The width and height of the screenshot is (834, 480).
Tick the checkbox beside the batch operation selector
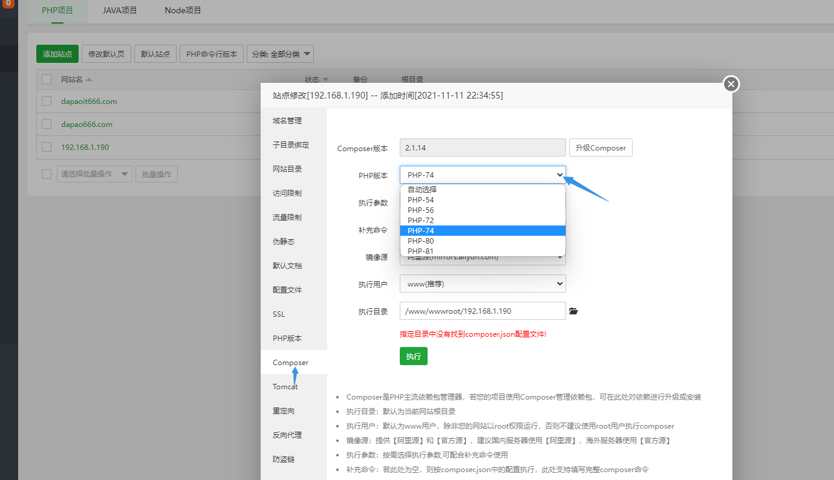click(47, 174)
